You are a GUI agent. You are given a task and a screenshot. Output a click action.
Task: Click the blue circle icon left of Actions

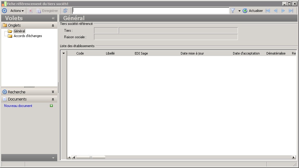[4, 11]
